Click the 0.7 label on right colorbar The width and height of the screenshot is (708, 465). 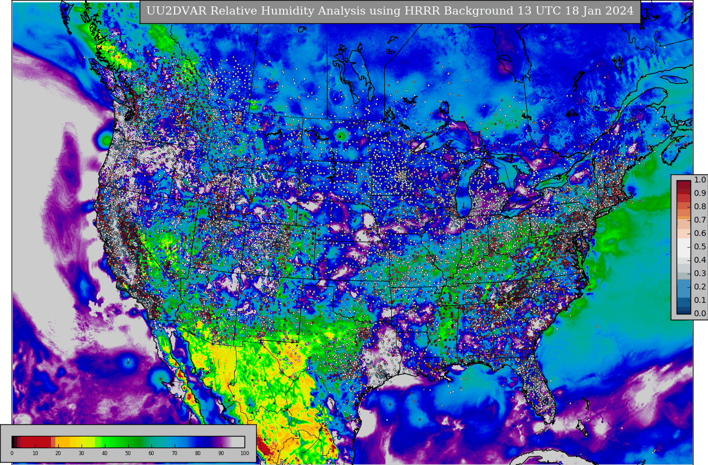click(700, 220)
